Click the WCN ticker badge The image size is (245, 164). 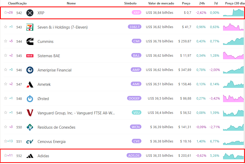[x=136, y=127]
